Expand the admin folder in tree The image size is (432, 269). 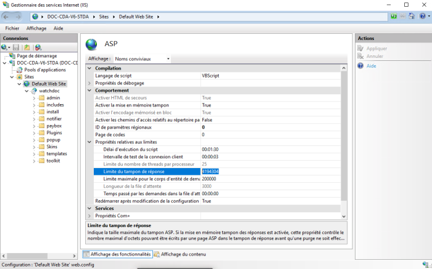pyautogui.click(x=35, y=98)
